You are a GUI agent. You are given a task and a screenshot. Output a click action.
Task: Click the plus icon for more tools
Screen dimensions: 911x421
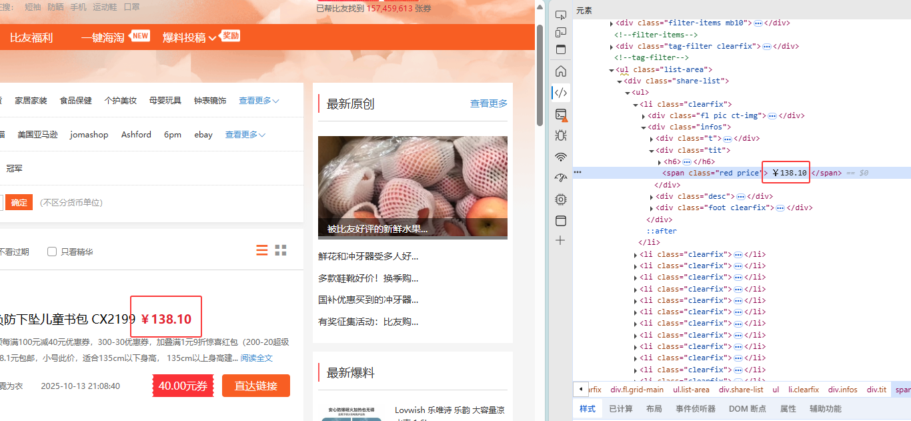[561, 240]
